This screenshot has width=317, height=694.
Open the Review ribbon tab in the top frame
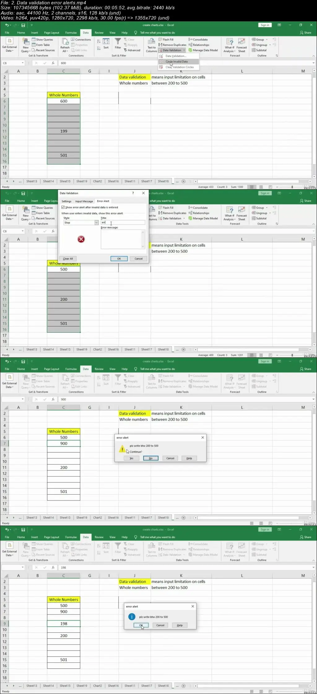[99, 33]
